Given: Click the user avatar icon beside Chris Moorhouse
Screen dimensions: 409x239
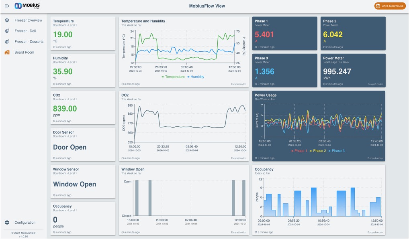Looking at the screenshot, I should click(378, 6).
